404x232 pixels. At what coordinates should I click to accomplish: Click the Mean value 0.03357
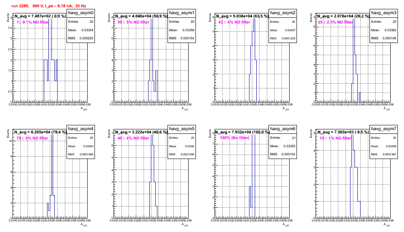(290, 30)
